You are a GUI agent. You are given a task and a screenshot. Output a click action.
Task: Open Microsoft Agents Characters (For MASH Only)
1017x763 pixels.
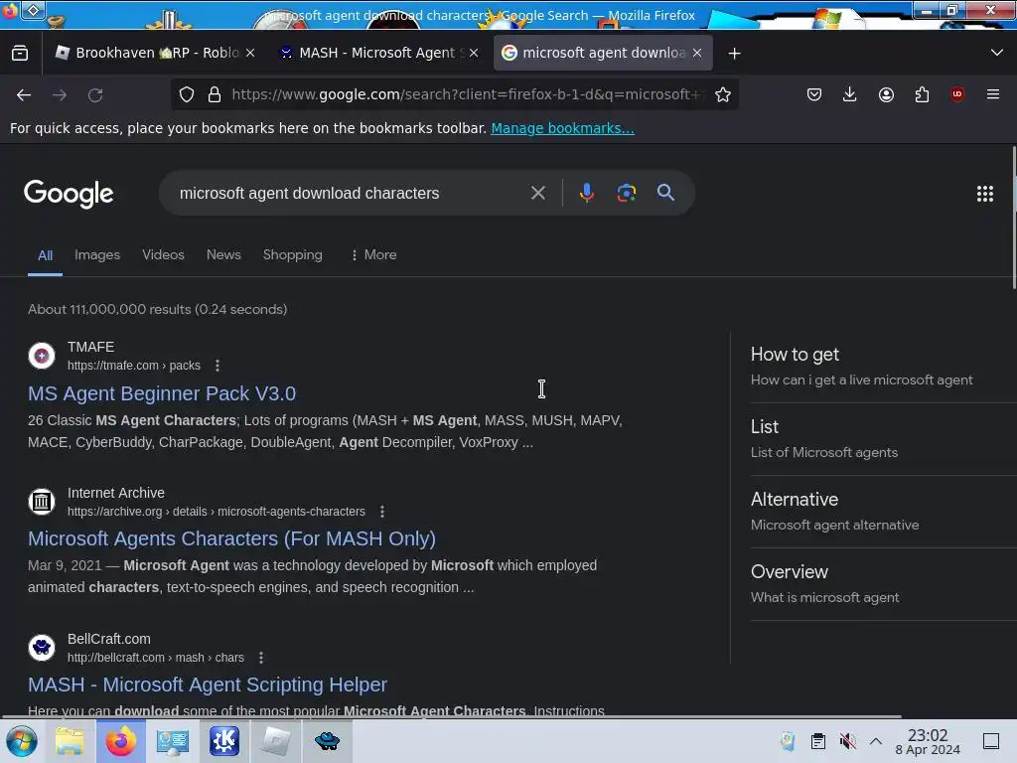coord(231,538)
